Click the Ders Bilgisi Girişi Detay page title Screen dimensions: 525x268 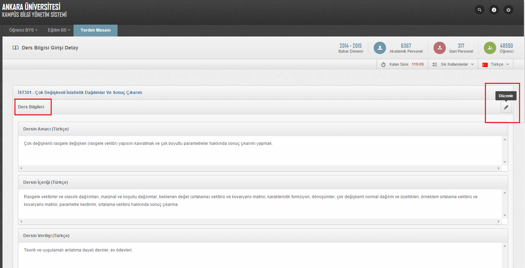(x=50, y=48)
